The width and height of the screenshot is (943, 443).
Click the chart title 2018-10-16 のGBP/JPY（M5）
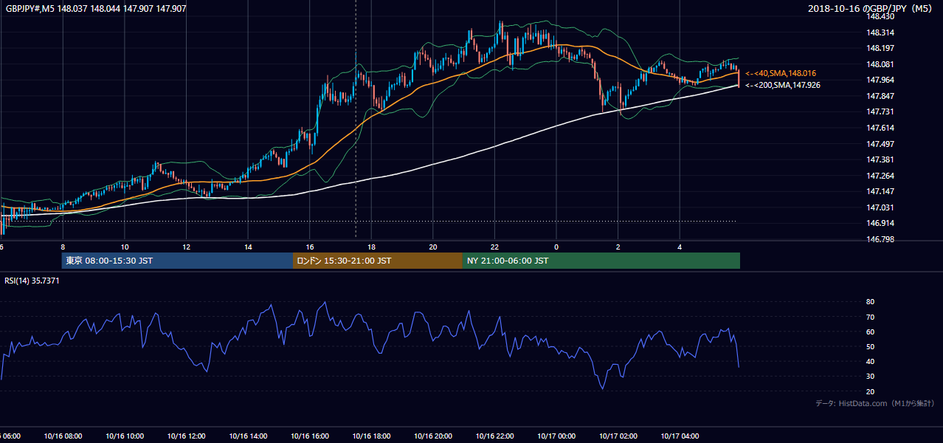point(871,8)
